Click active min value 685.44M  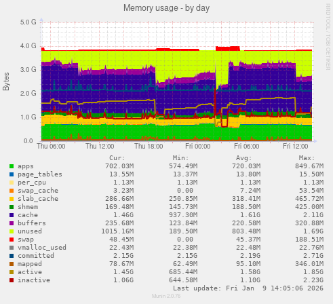pyautogui.click(x=183, y=272)
